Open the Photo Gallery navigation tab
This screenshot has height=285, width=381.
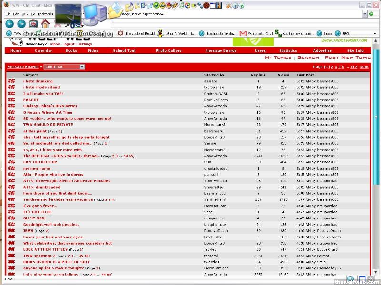click(x=169, y=50)
